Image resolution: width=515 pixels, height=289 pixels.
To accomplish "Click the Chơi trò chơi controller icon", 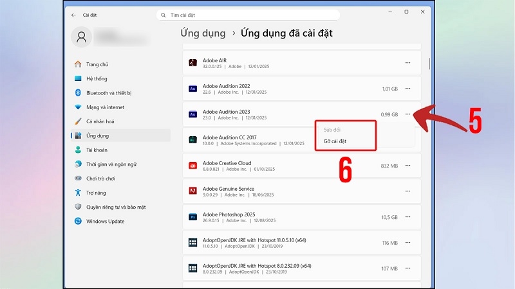I will (x=78, y=179).
